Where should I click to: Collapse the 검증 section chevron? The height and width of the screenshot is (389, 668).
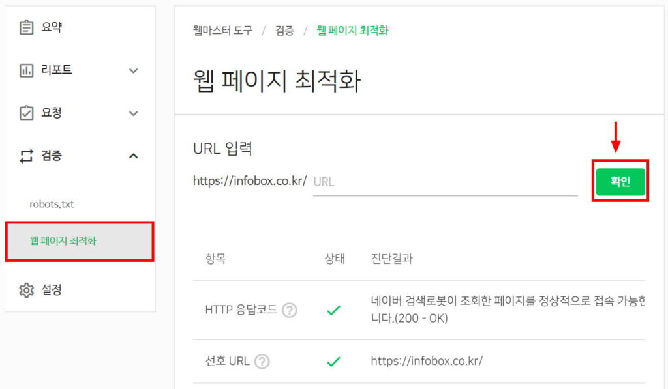click(x=133, y=156)
